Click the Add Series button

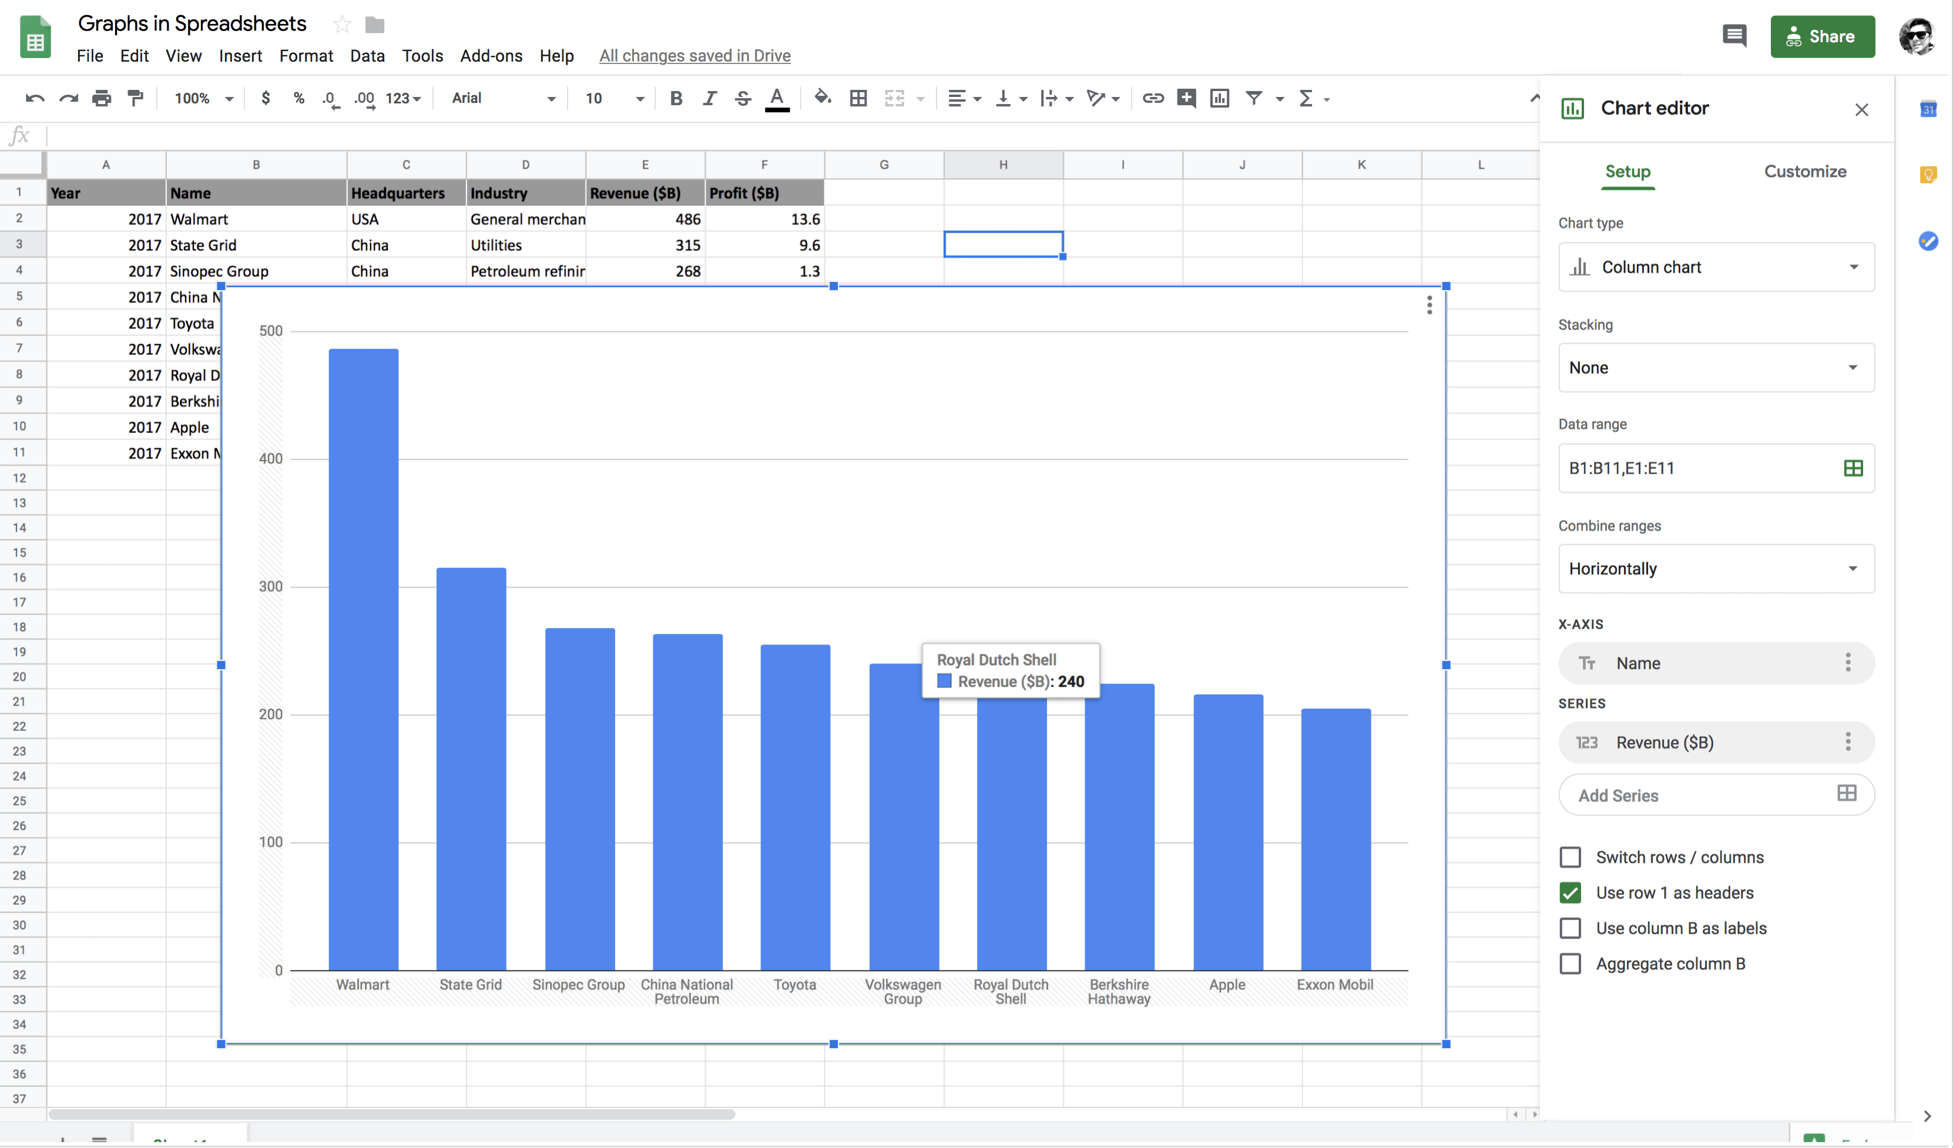point(1716,795)
